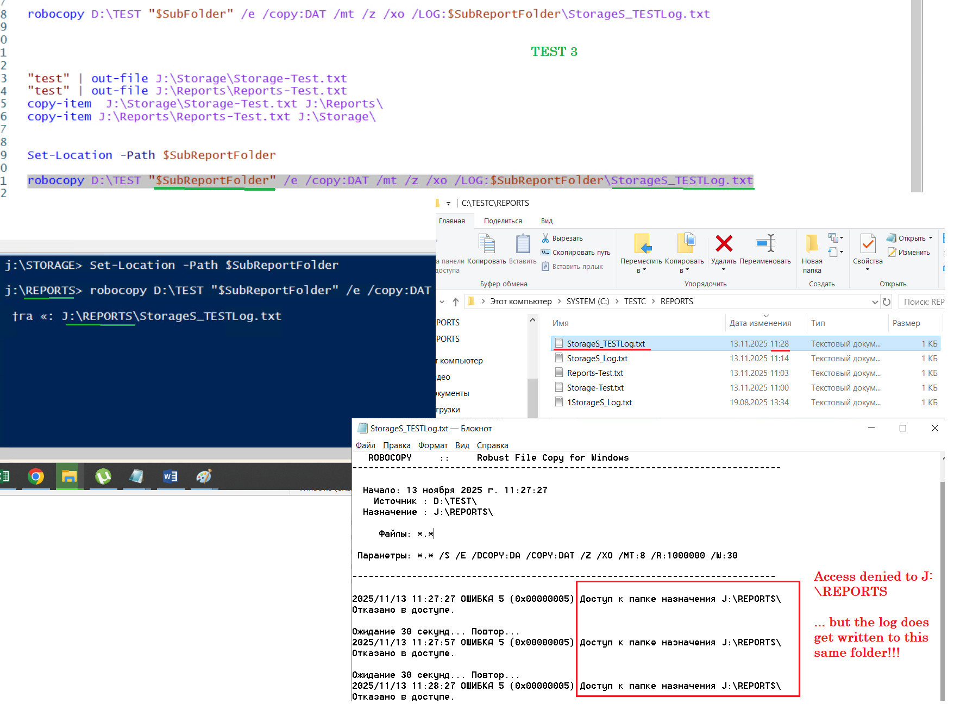
Task: Click the Up arrow in Explorer navigation
Action: click(456, 302)
